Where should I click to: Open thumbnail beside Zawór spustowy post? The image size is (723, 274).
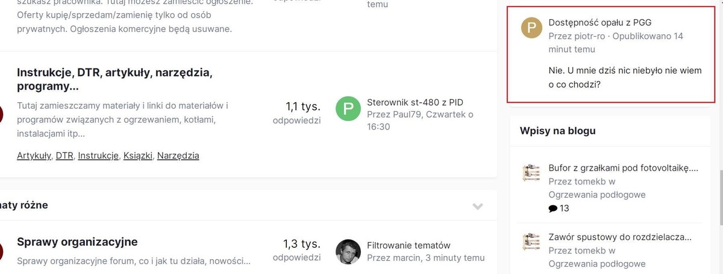click(531, 242)
